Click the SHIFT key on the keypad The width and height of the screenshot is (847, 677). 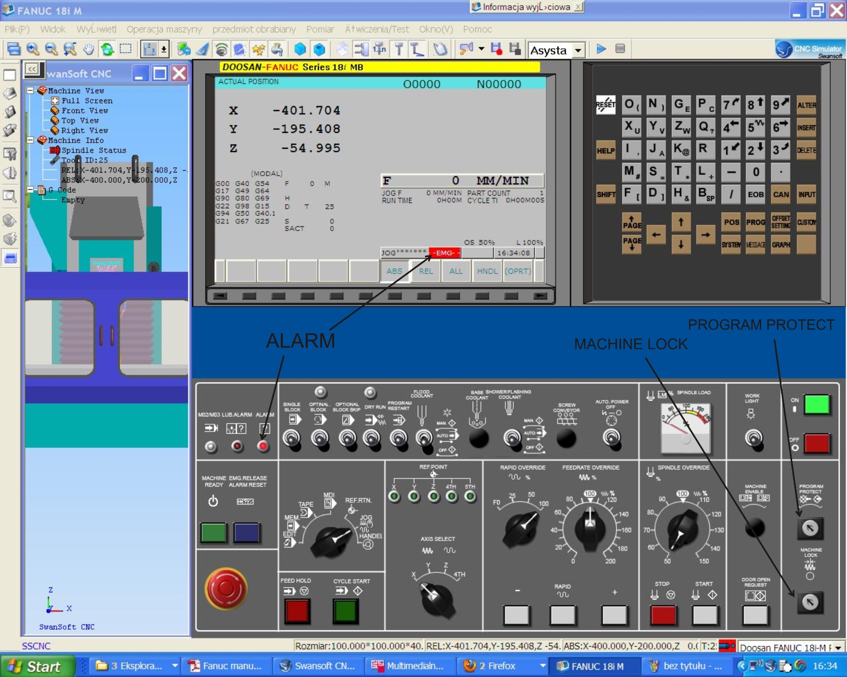pyautogui.click(x=605, y=194)
